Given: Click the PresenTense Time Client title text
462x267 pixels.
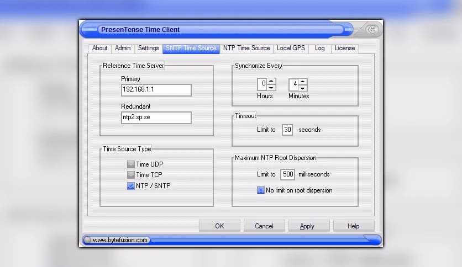Looking at the screenshot, I should click(140, 30).
